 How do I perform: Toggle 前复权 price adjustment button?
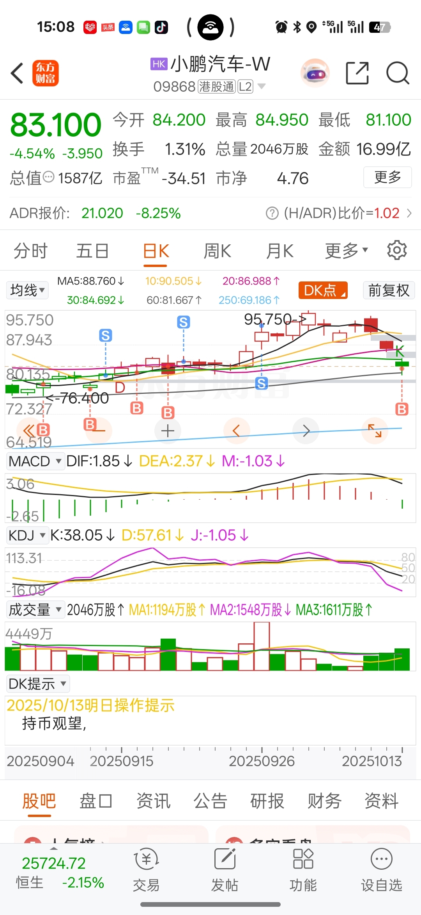click(x=389, y=290)
